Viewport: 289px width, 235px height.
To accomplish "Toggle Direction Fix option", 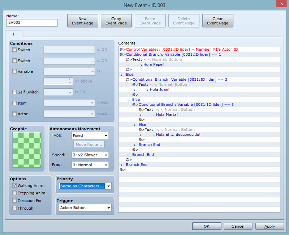I will pyautogui.click(x=14, y=201).
